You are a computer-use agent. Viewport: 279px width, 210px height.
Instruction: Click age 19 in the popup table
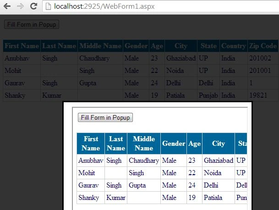tap(192, 198)
